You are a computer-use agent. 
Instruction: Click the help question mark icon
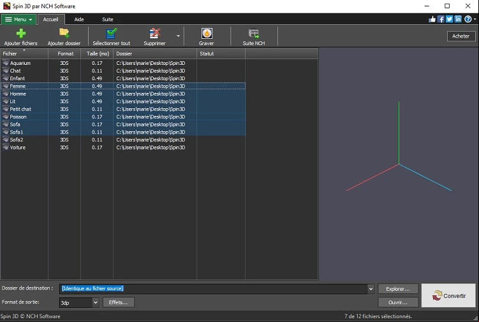(x=468, y=19)
